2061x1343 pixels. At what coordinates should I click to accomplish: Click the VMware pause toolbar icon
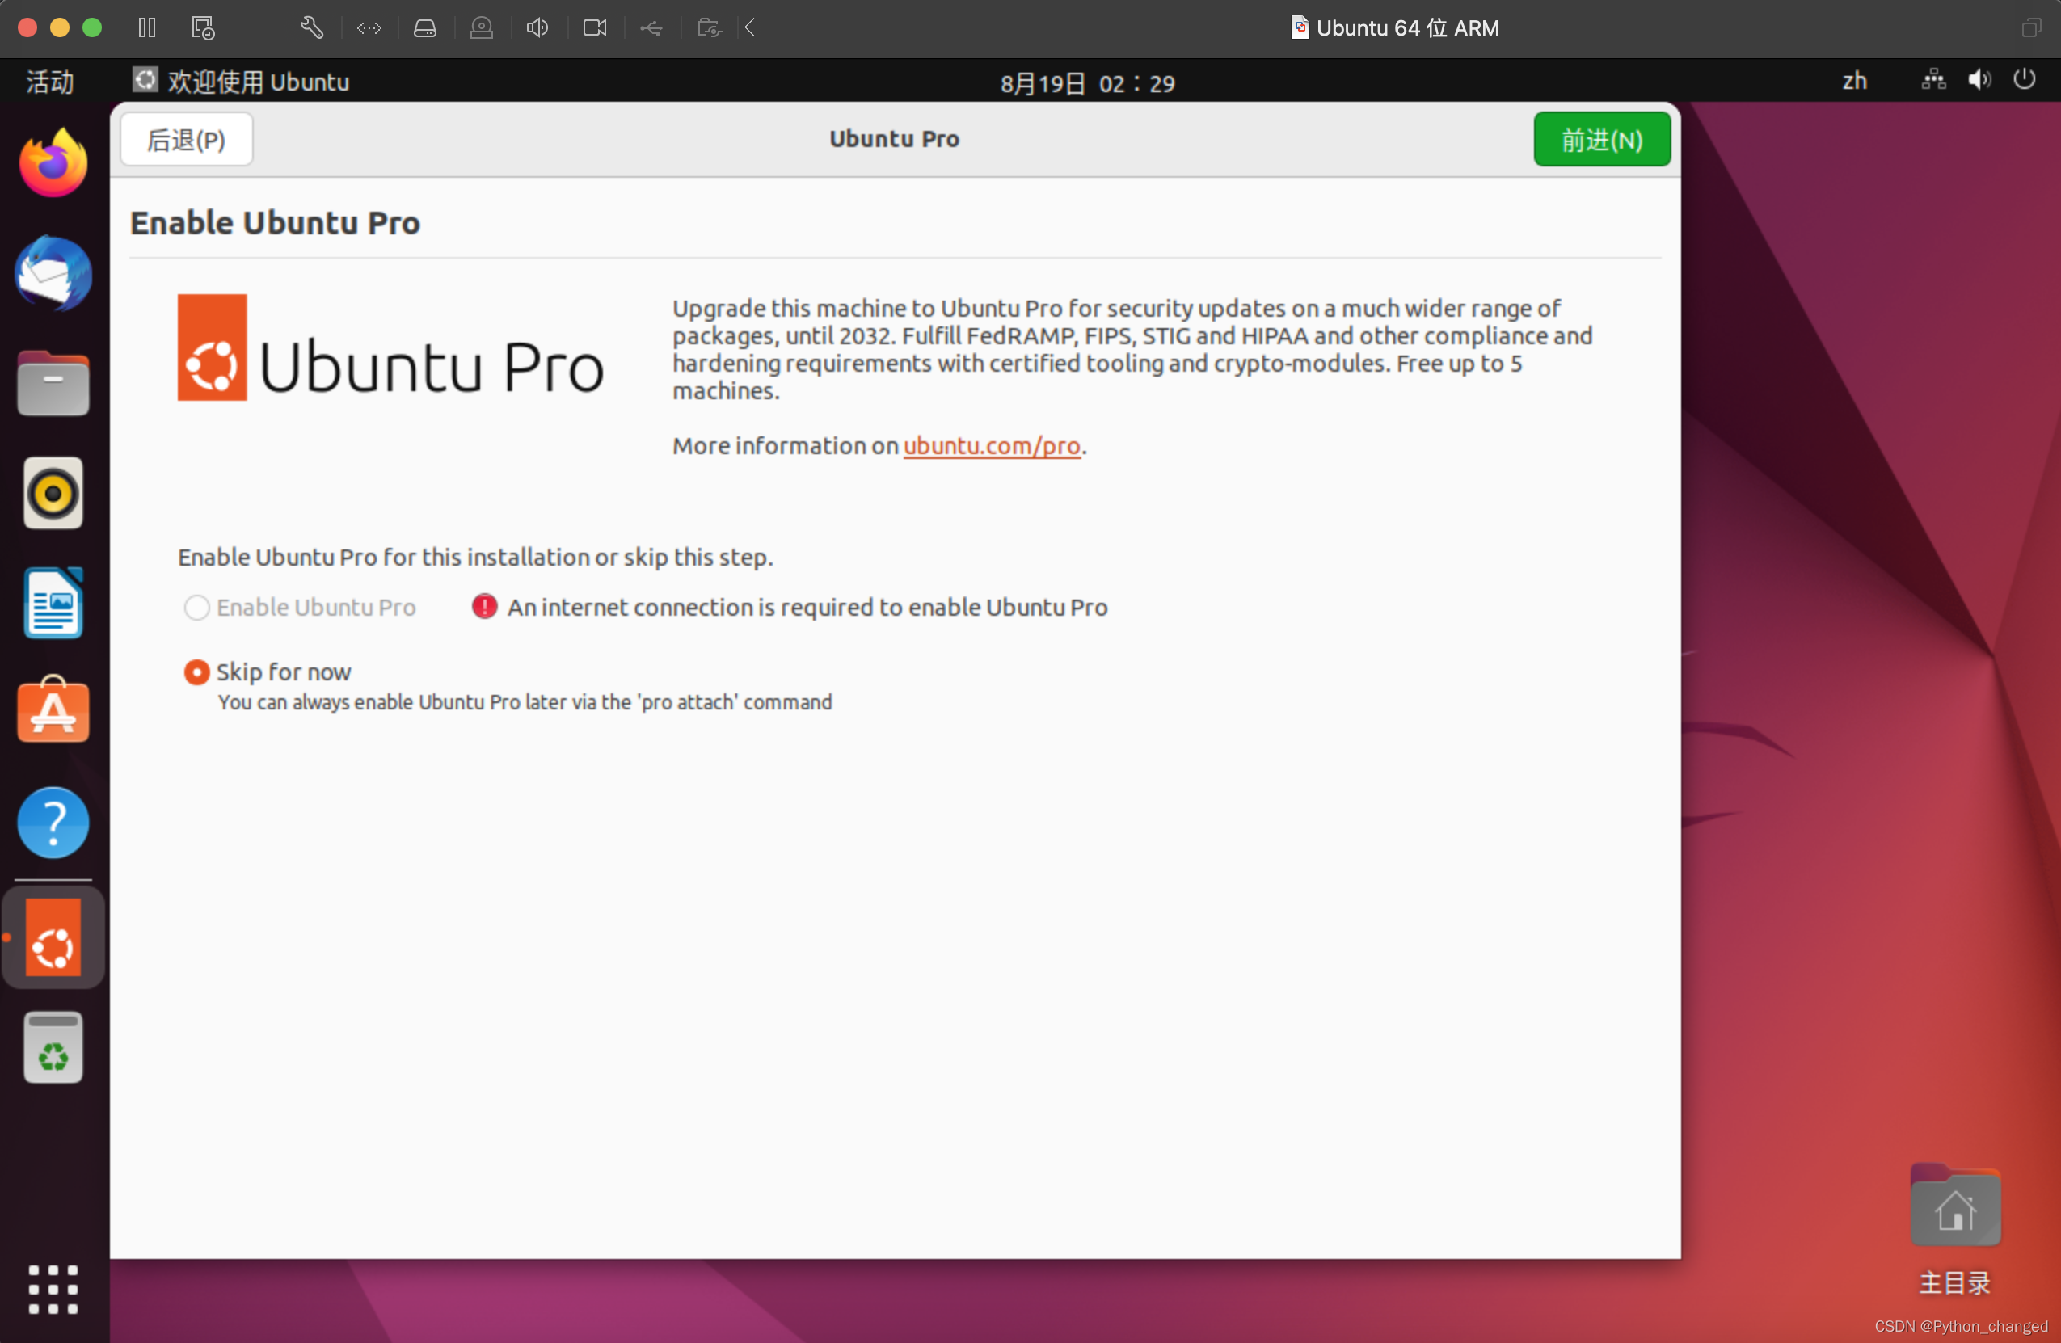coord(146,27)
